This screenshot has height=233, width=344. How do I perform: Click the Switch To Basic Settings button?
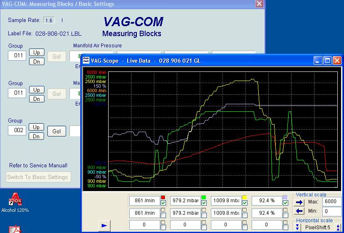[38, 177]
